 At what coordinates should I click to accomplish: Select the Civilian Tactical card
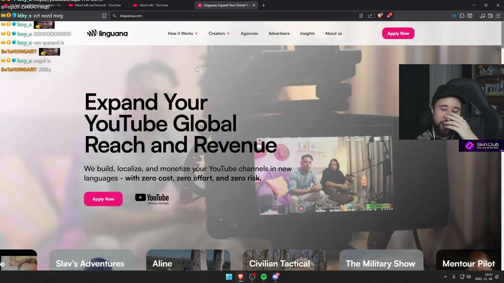(285, 260)
